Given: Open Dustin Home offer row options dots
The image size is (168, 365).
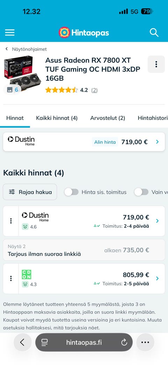Looking at the screenshot, I should tap(10, 221).
